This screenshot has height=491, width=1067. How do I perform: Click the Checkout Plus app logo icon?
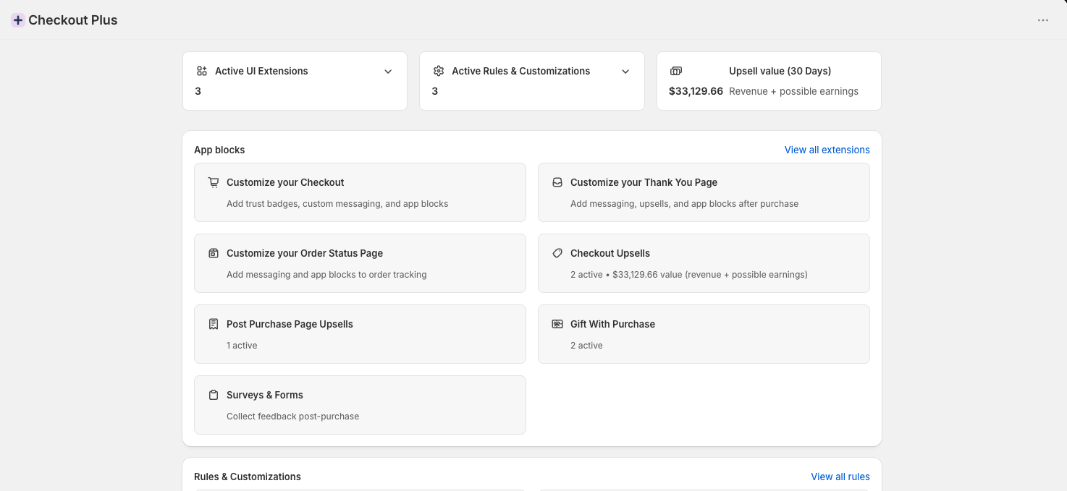click(x=18, y=20)
